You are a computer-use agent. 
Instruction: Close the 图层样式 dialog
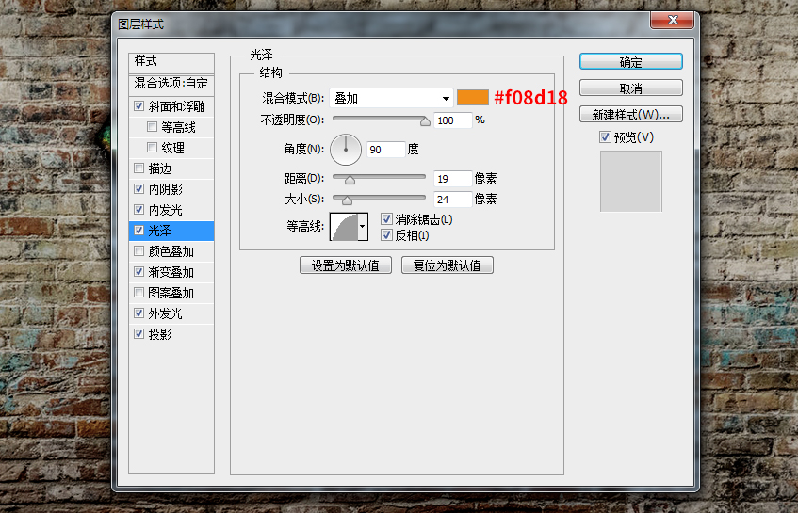pyautogui.click(x=673, y=20)
